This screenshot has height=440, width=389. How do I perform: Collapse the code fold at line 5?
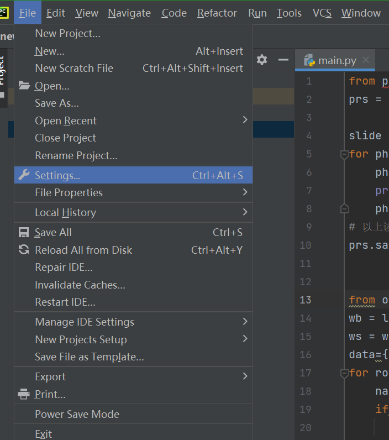pos(344,154)
